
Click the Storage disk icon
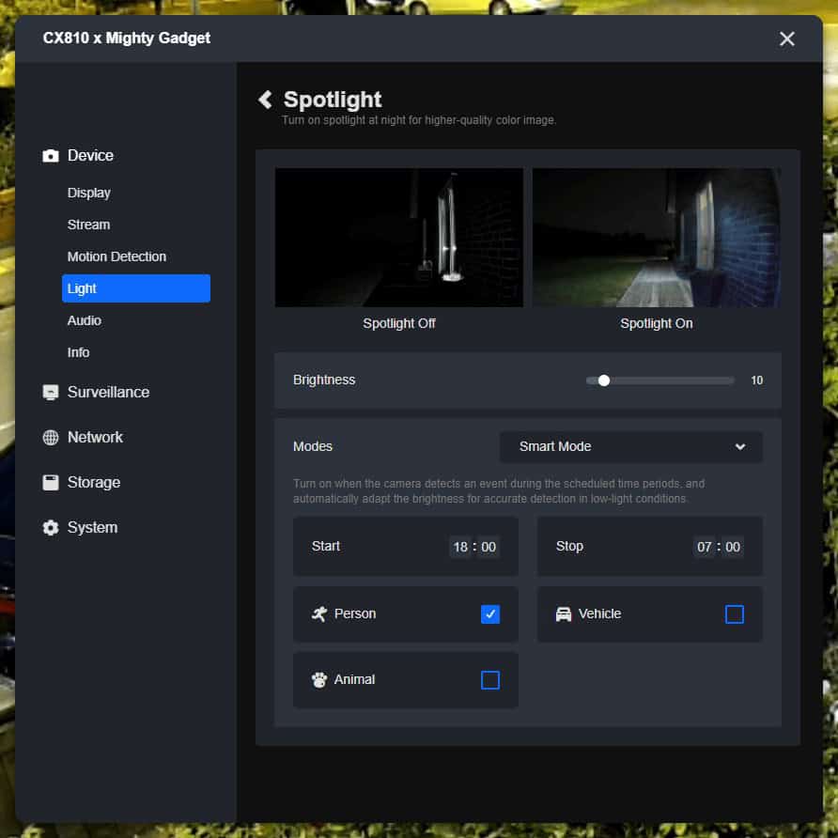51,483
